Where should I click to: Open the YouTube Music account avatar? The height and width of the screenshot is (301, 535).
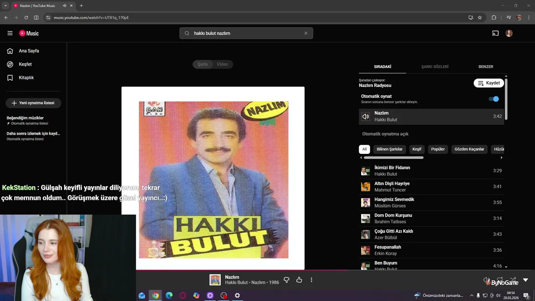[509, 33]
